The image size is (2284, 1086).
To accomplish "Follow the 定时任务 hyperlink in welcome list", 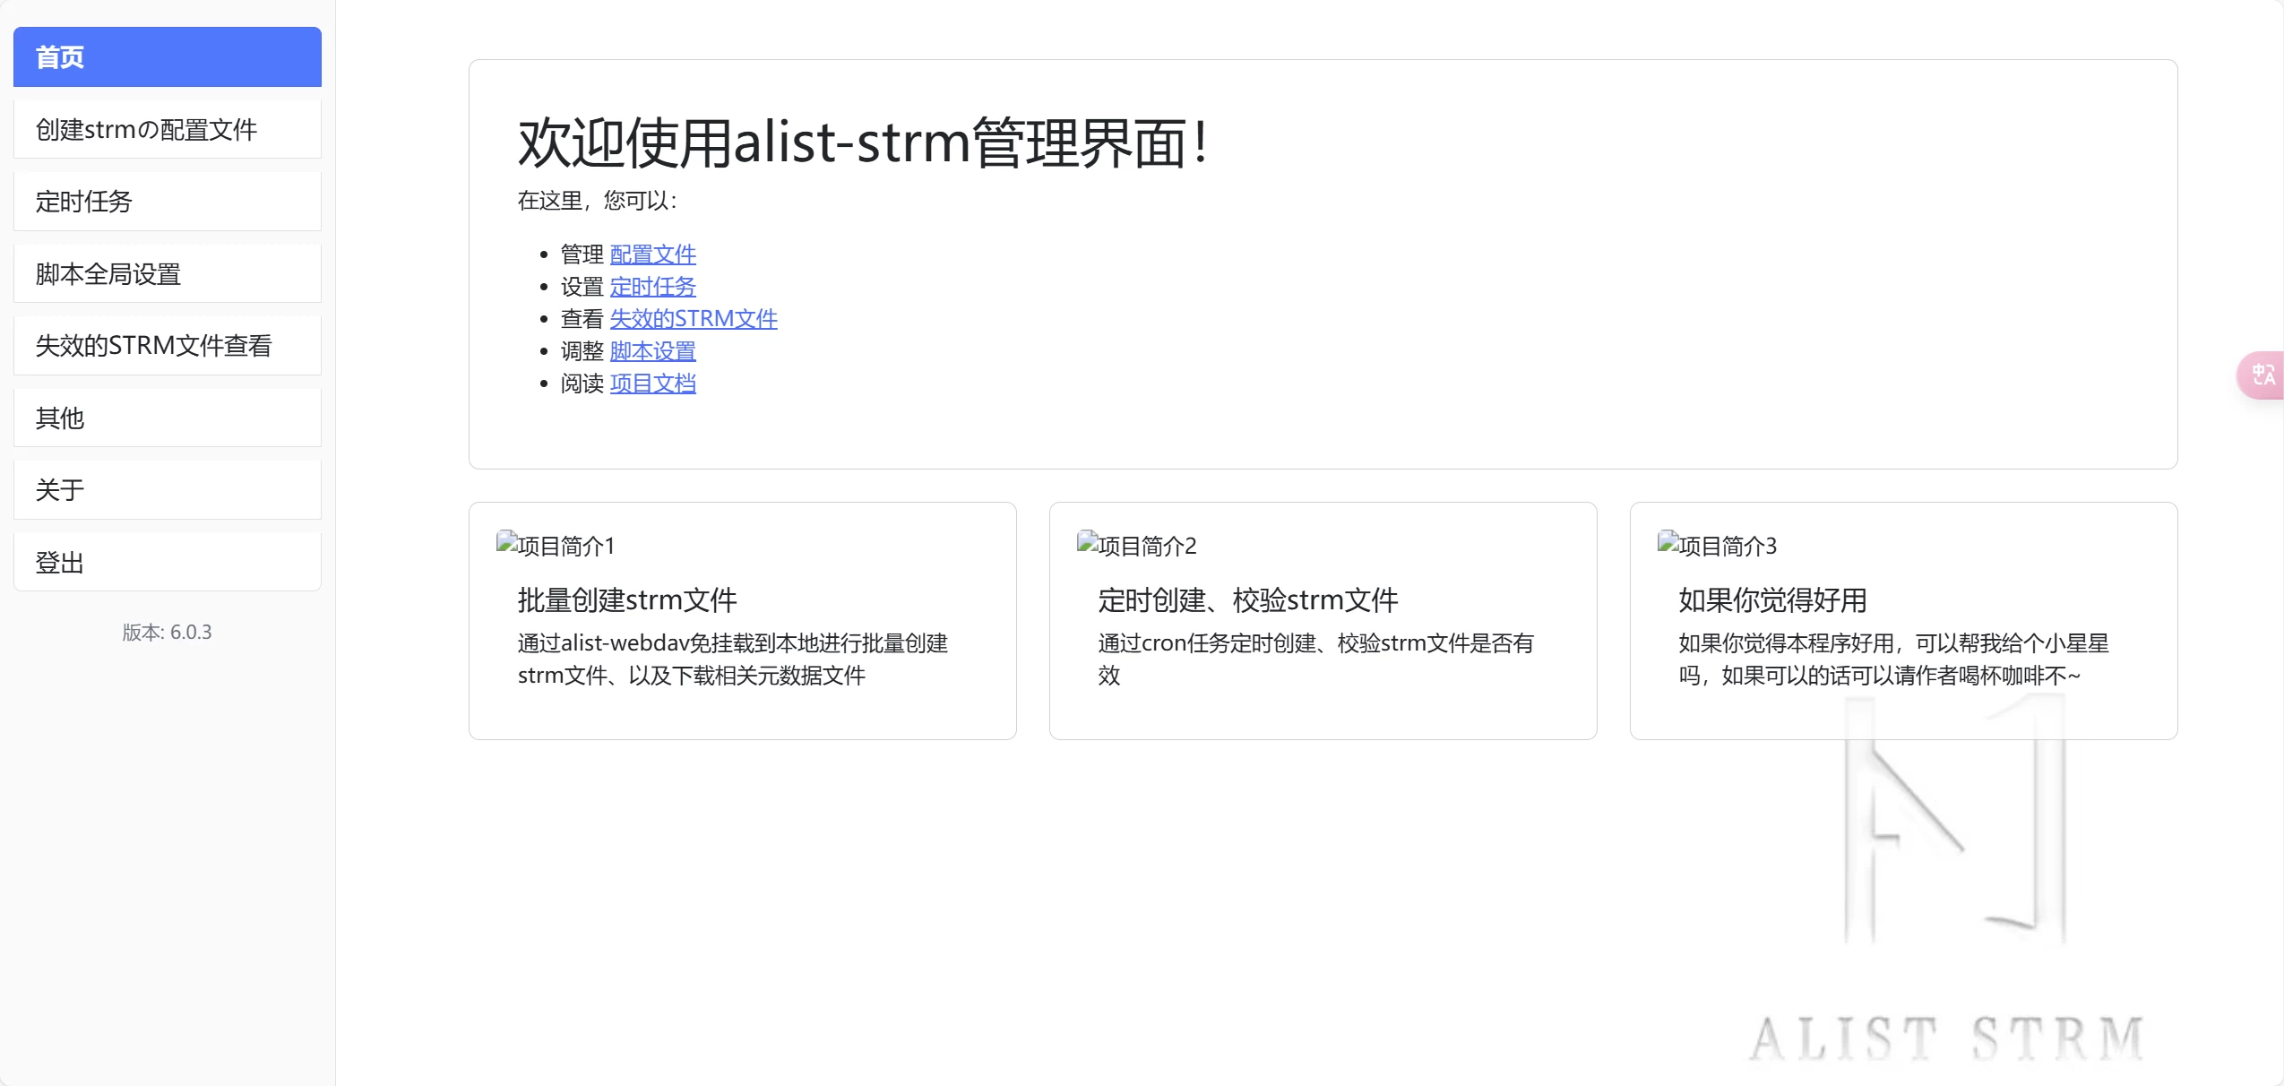I will pyautogui.click(x=652, y=287).
